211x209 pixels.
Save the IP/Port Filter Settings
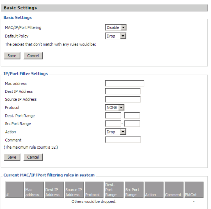coord(12,157)
